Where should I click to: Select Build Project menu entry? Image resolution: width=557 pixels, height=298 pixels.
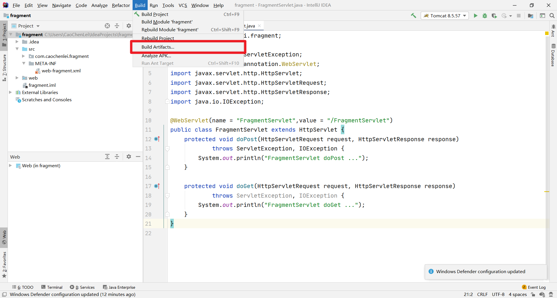[x=188, y=14]
